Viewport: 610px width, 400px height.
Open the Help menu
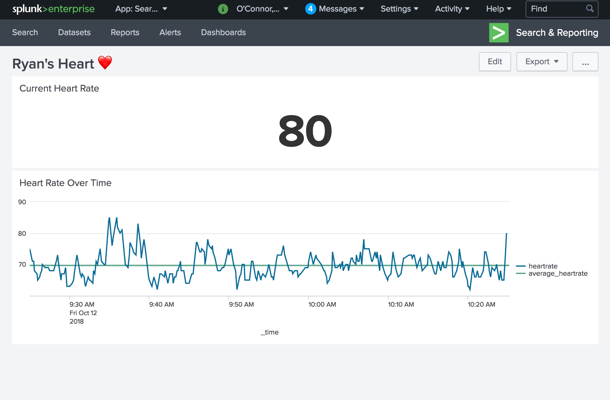coord(499,9)
